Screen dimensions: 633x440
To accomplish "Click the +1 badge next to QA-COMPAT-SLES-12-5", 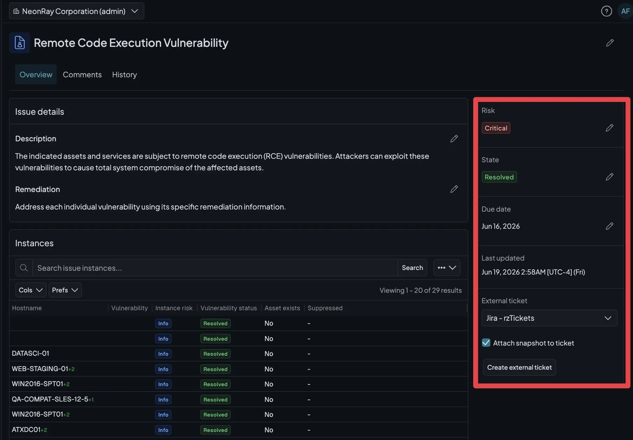I will [91, 399].
